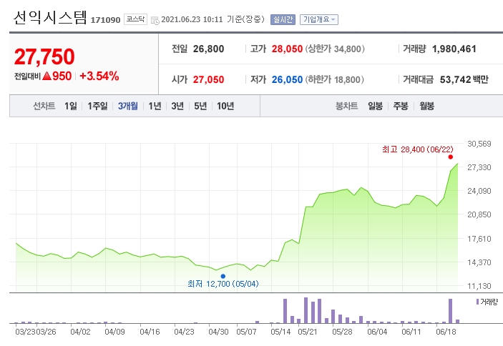The width and height of the screenshot is (503, 346).
Task: Show the 월봉 monthly candle chart
Action: [426, 106]
